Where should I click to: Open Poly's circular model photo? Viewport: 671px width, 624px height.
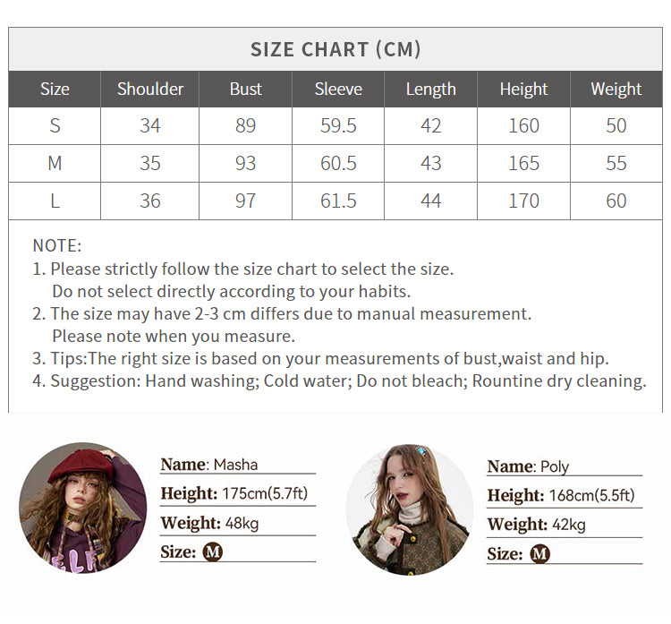tap(409, 509)
